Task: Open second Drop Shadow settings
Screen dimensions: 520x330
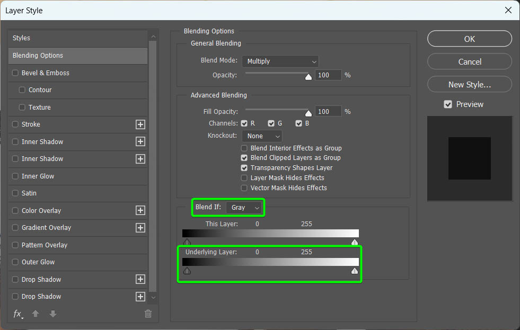Action: tap(41, 297)
